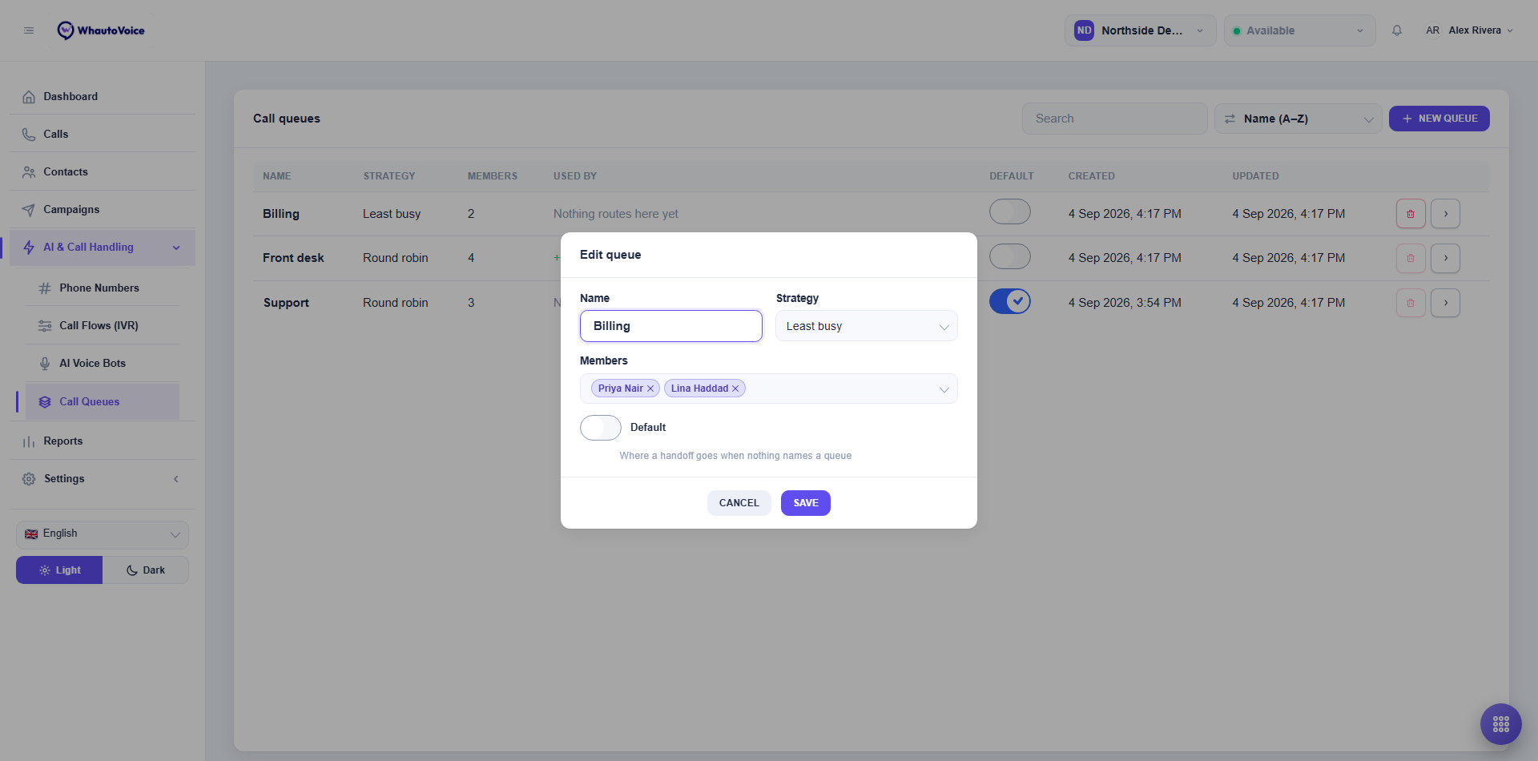Screen dimensions: 1538x761
Task: Delete the Front desk queue via trash icon
Action: 1411,258
